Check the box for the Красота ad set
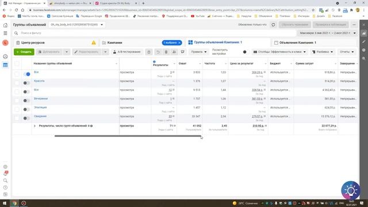This screenshot has width=368, height=207. 17,83
